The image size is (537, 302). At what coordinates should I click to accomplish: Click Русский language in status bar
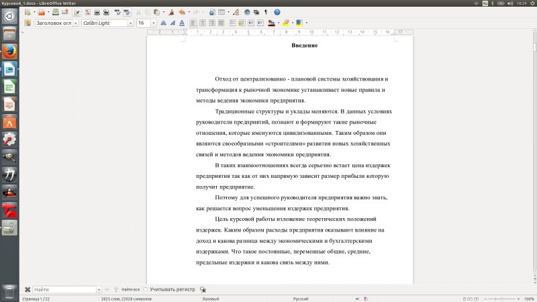pos(301,299)
